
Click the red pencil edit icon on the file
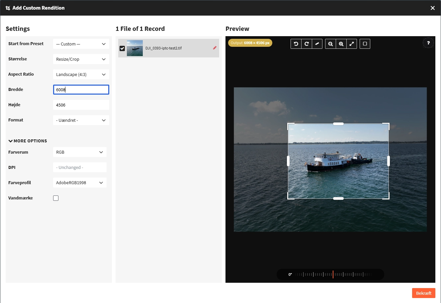pyautogui.click(x=215, y=48)
